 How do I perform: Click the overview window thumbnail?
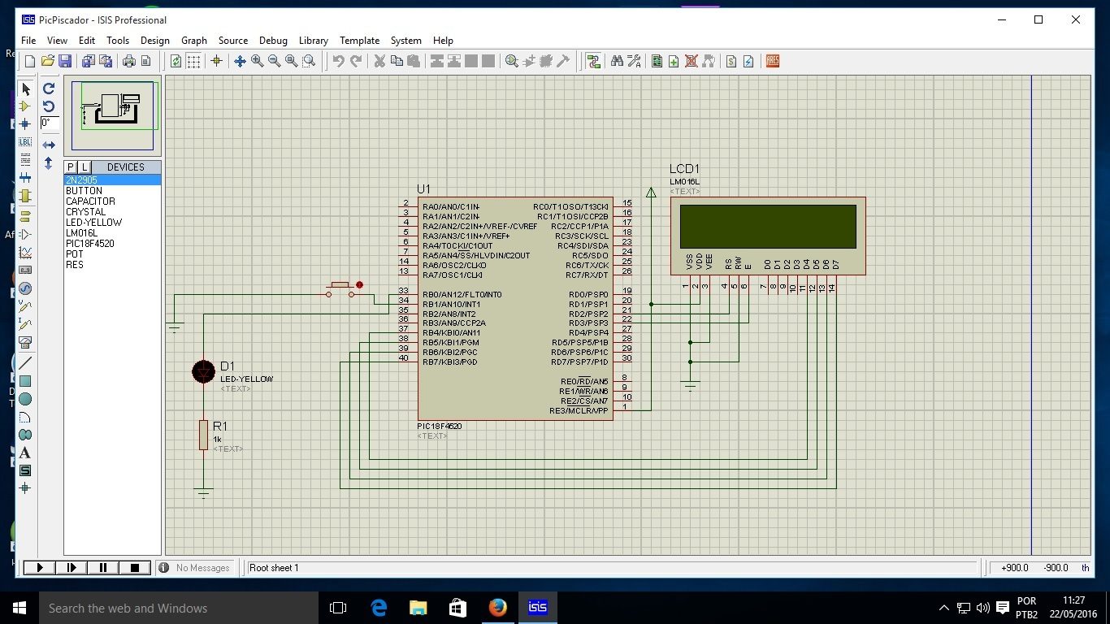point(113,115)
